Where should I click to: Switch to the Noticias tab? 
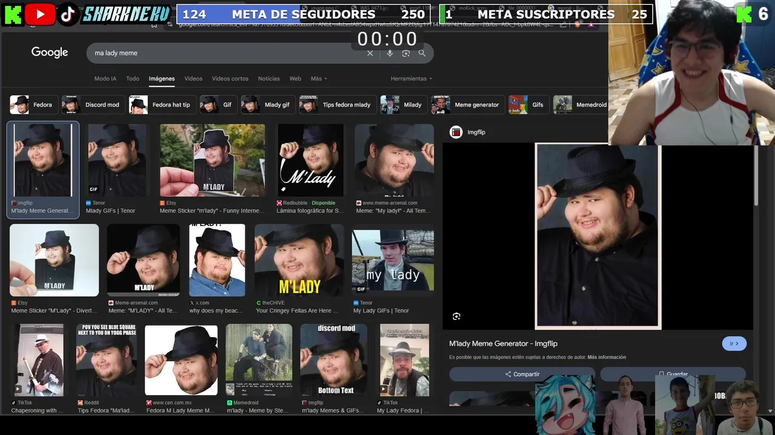(x=269, y=79)
